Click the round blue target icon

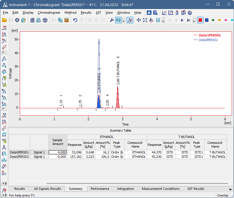point(190,13)
